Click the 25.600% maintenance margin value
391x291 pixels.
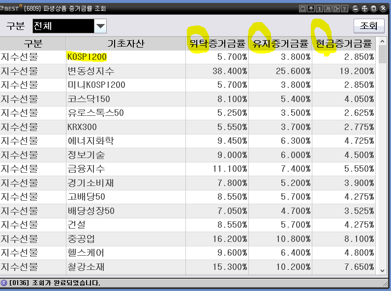[x=293, y=71]
